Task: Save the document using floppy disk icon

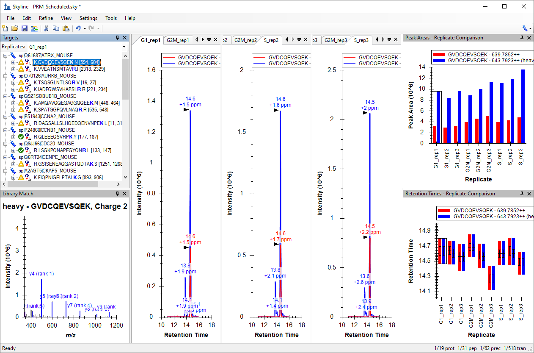Action: click(24, 28)
